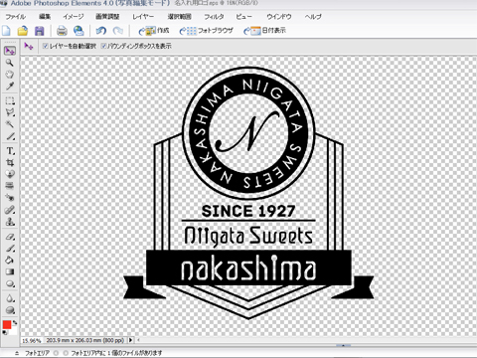477x358 pixels.
Task: Select the Paint Bucket tool
Action: [10, 261]
